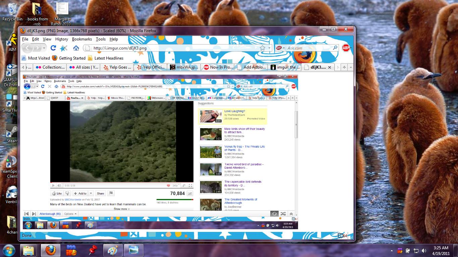The image size is (458, 257).
Task: Click the Home button beside the imgur address bar
Action: (x=76, y=48)
